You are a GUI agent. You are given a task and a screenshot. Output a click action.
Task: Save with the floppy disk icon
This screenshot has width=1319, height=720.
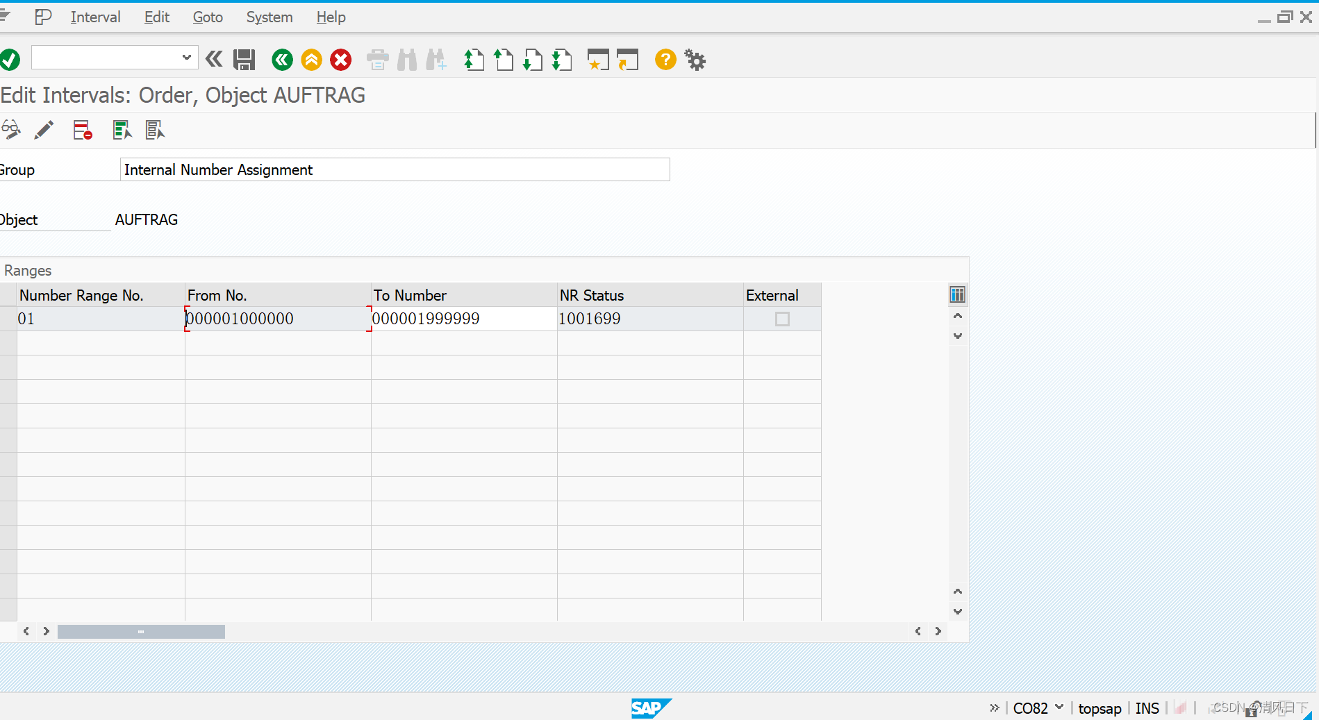pyautogui.click(x=244, y=60)
